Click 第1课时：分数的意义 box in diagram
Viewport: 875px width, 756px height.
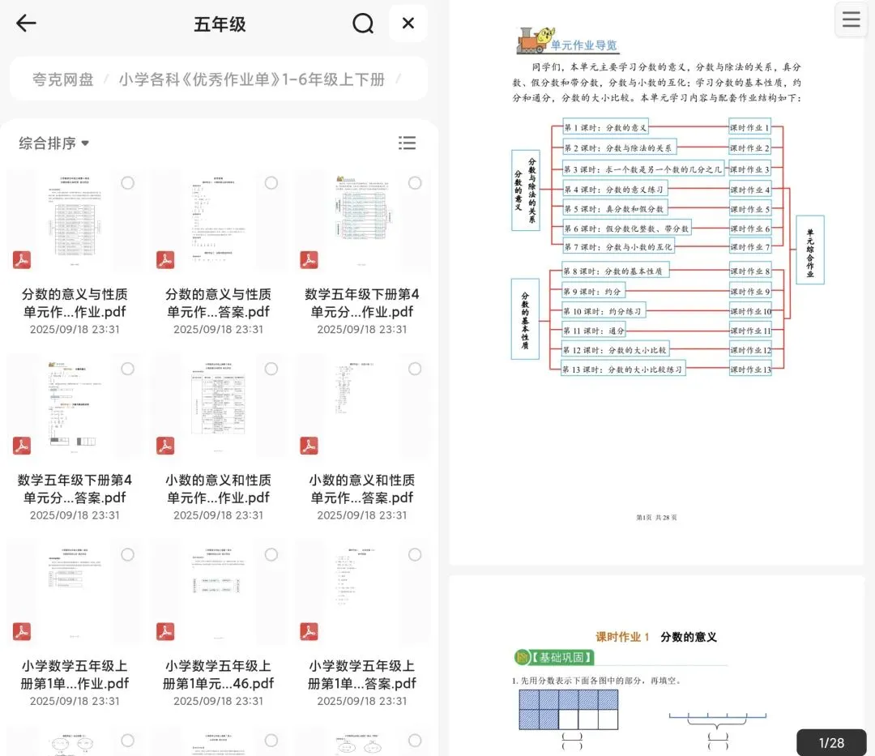605,127
